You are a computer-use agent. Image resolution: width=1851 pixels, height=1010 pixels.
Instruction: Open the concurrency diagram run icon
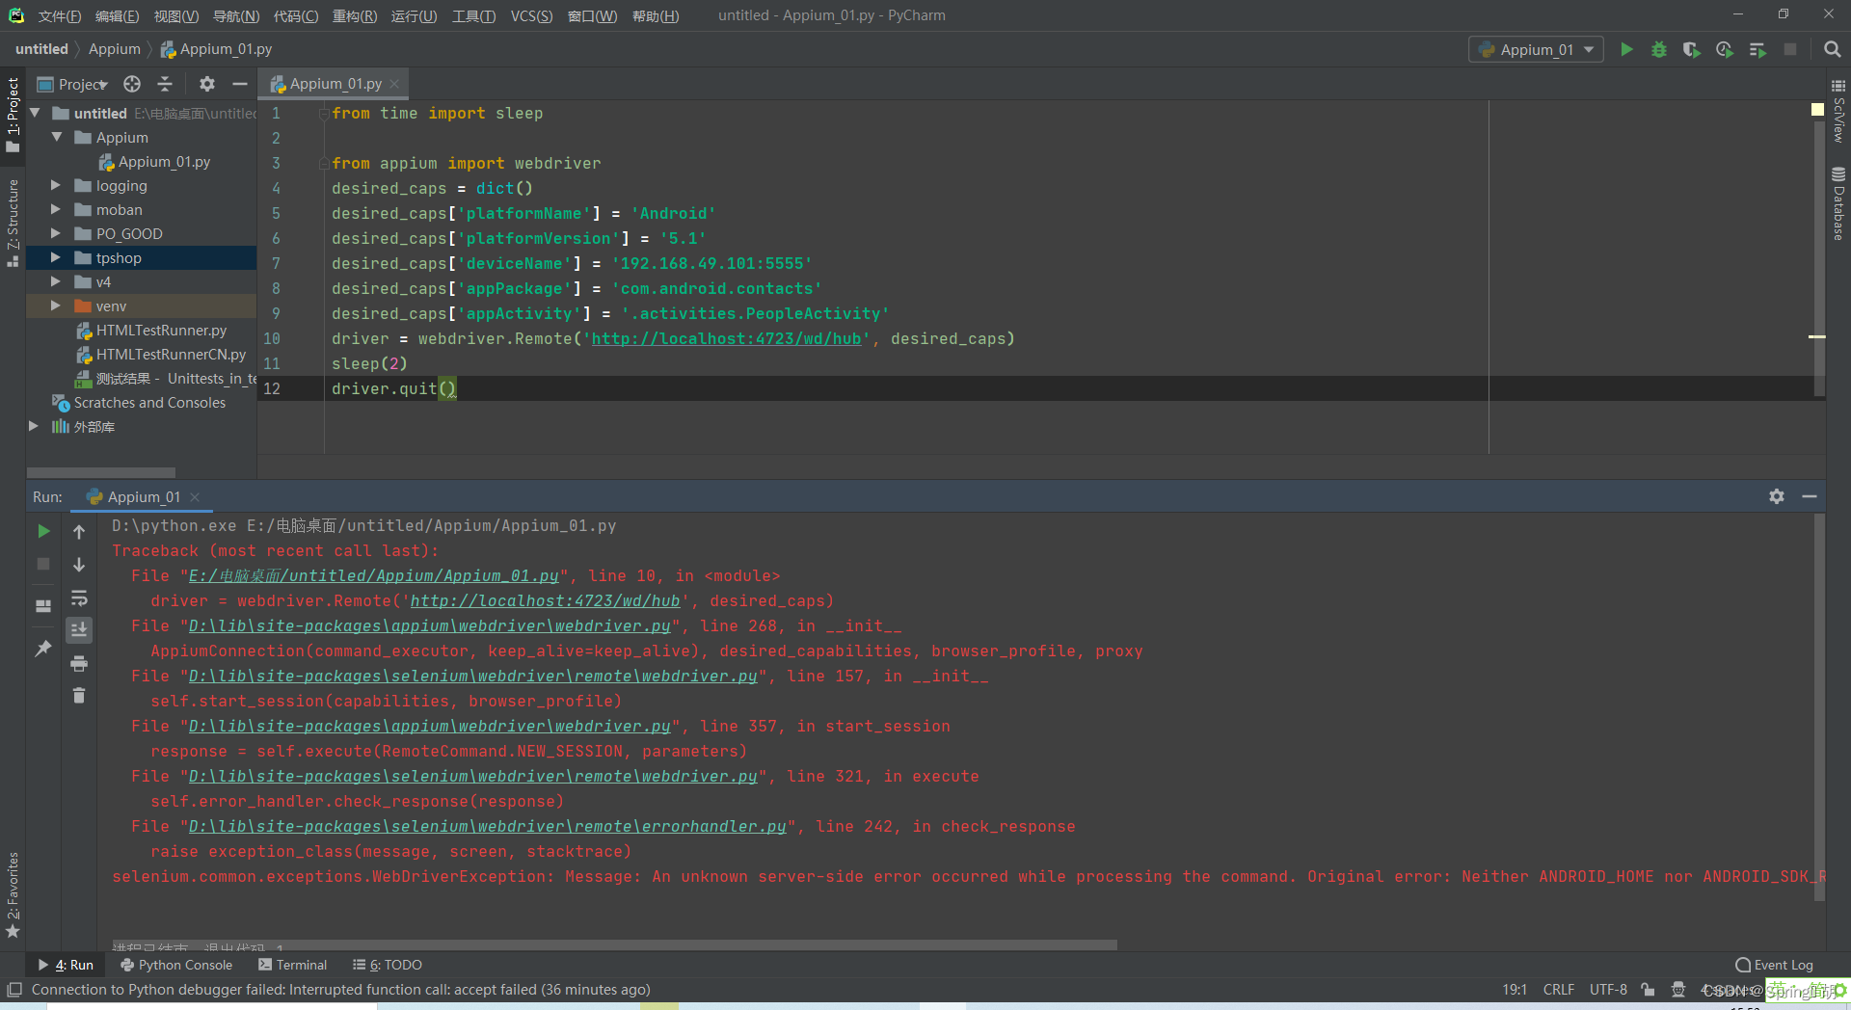point(1757,49)
